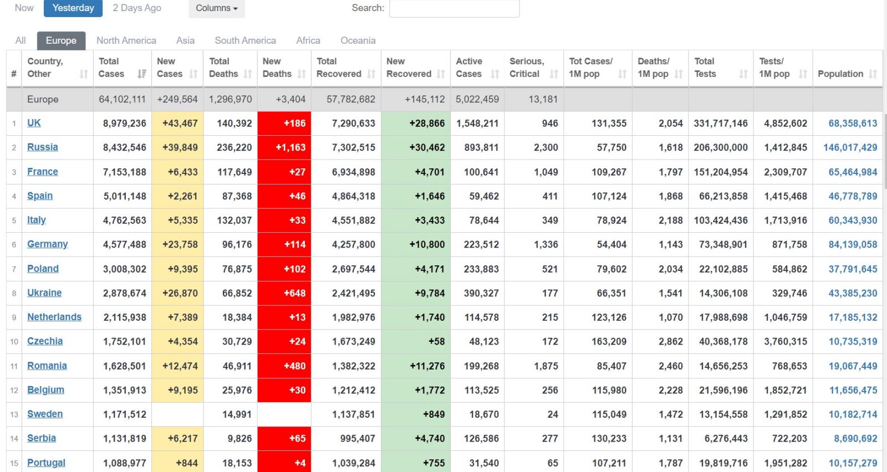Sort the Country, Other column
The image size is (887, 472).
click(x=84, y=74)
